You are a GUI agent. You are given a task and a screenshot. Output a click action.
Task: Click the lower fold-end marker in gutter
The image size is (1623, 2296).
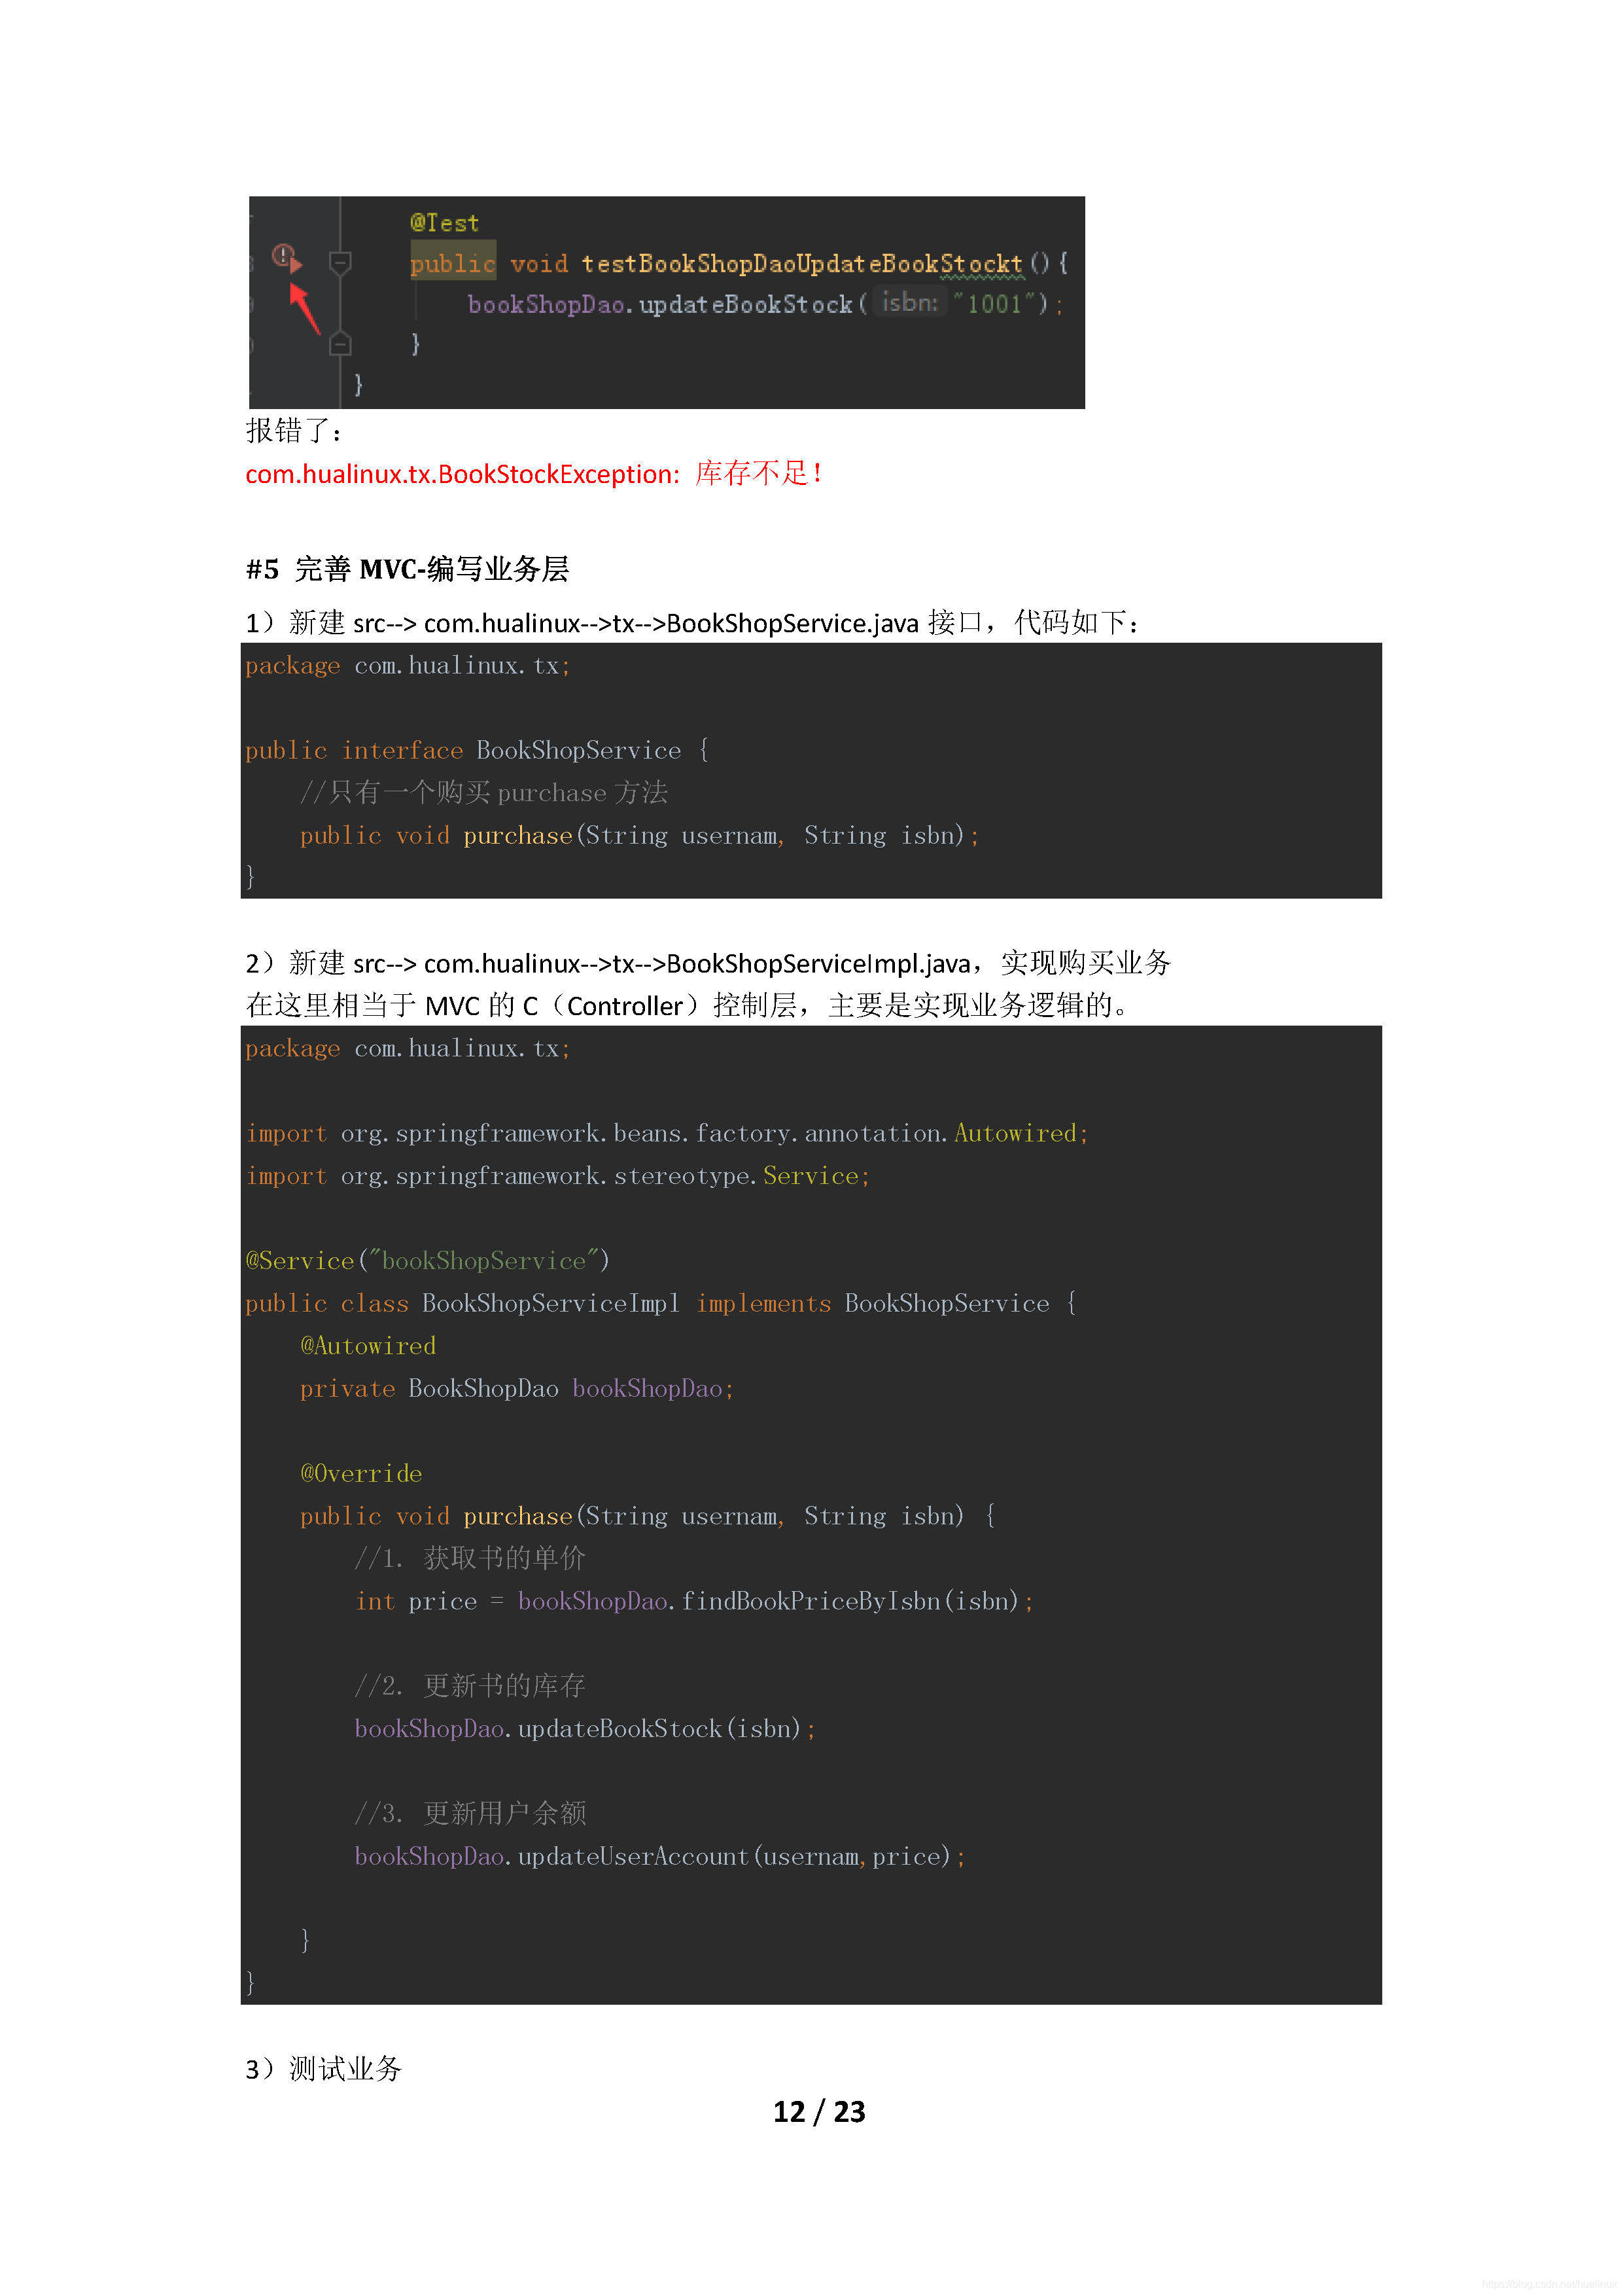(341, 343)
